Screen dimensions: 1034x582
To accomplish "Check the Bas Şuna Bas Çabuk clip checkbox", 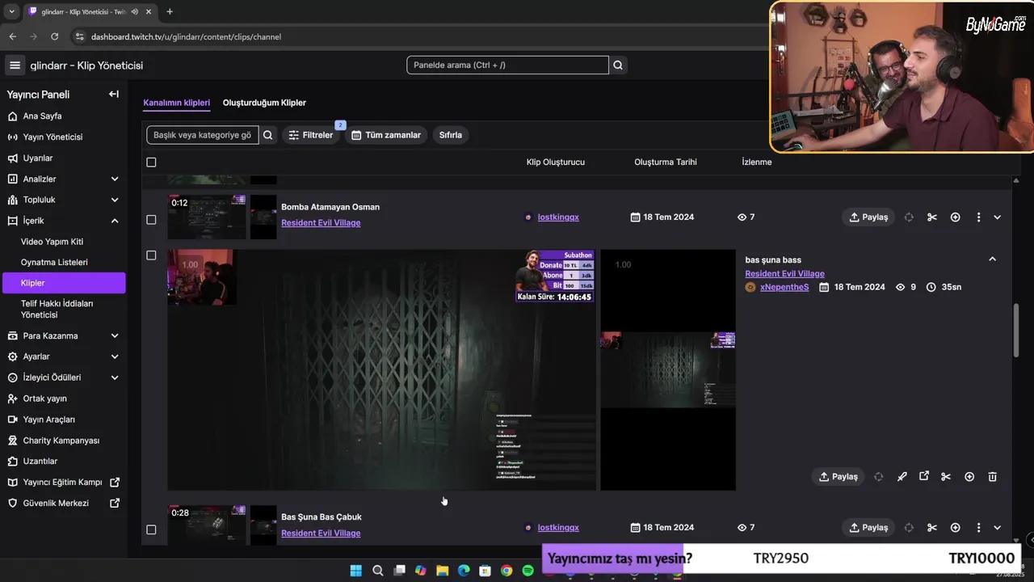I will [151, 529].
